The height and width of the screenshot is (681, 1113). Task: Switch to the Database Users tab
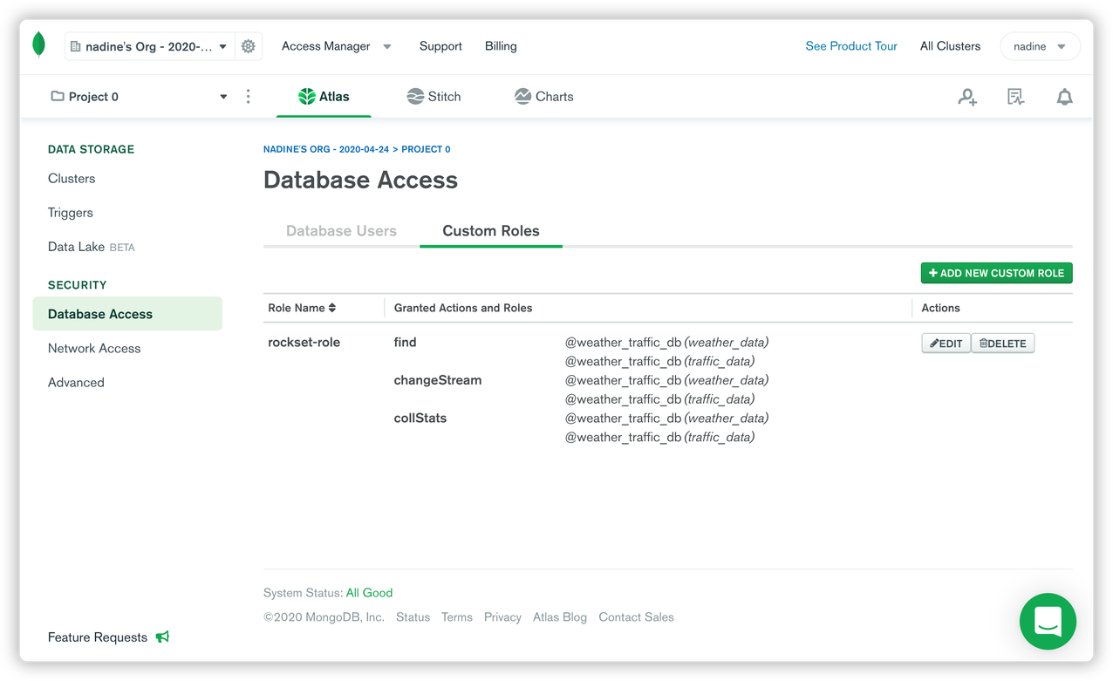click(341, 231)
